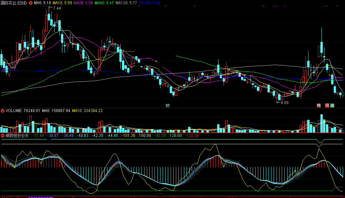Click the indicator value -42.35
The width and height of the screenshot is (345, 198).
click(97, 136)
